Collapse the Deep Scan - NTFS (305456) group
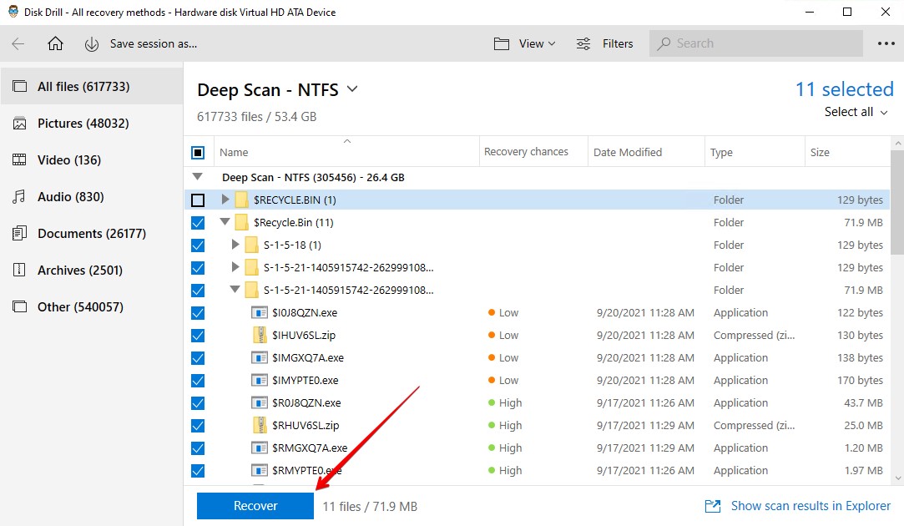This screenshot has height=526, width=904. [x=198, y=176]
